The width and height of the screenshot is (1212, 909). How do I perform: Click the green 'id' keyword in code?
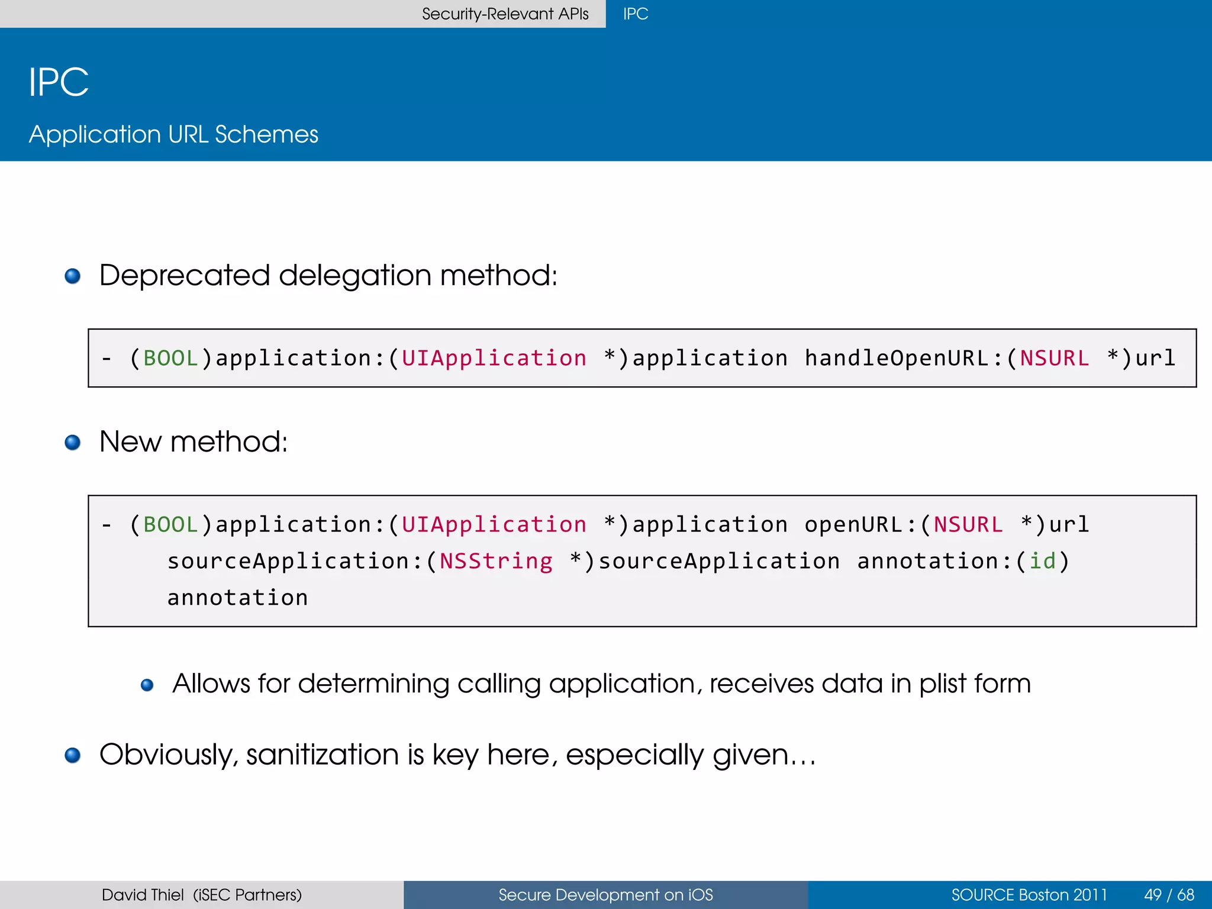point(1042,561)
